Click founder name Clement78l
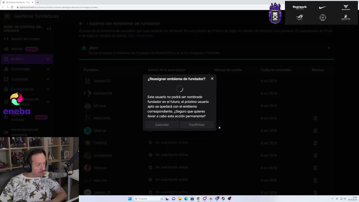The width and height of the screenshot is (359, 202). tap(103, 93)
